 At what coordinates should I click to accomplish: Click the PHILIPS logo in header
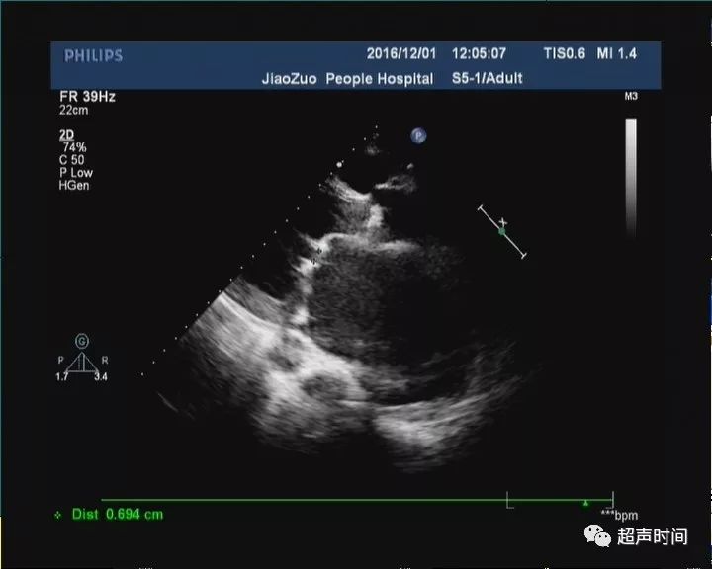point(93,55)
